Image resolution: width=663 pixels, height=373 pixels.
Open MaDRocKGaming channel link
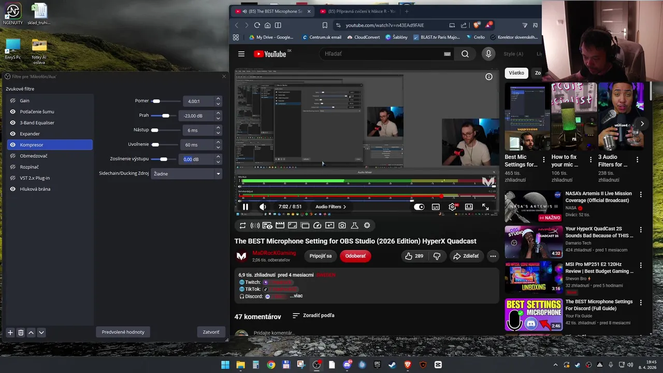pyautogui.click(x=274, y=253)
